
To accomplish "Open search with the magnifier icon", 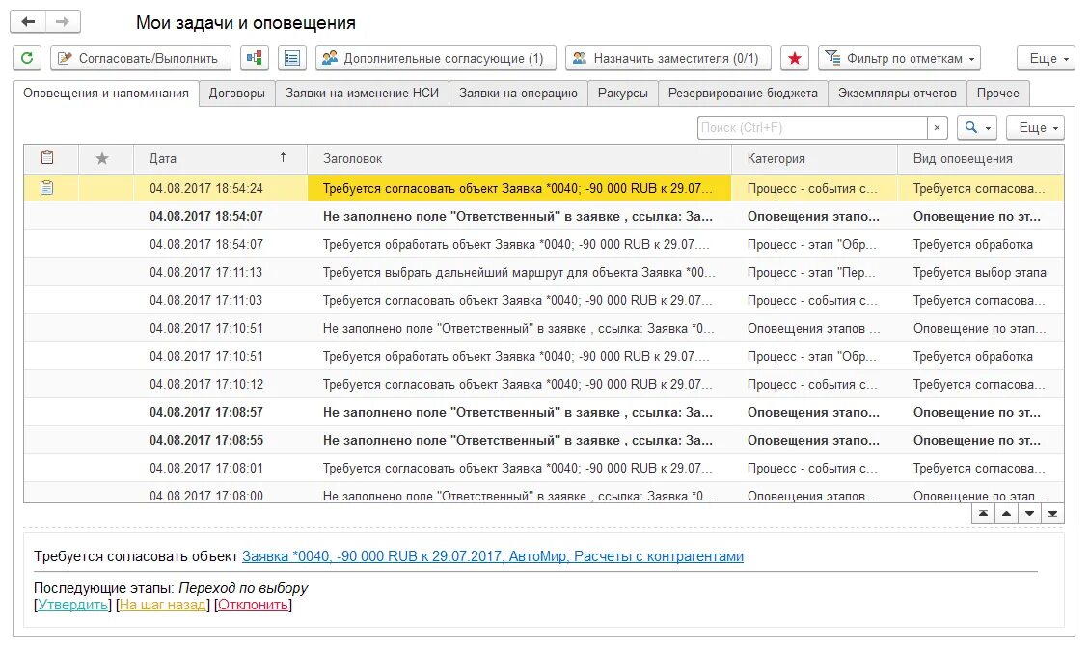I will point(971,126).
